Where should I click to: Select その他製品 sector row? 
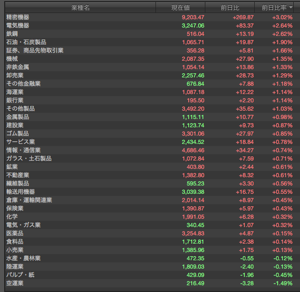point(152,109)
